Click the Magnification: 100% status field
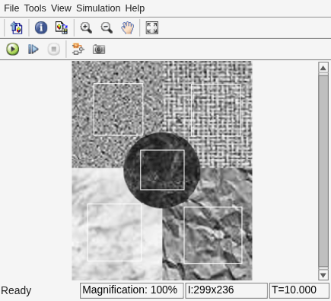Image resolution: width=331 pixels, height=301 pixels. pyautogui.click(x=132, y=290)
